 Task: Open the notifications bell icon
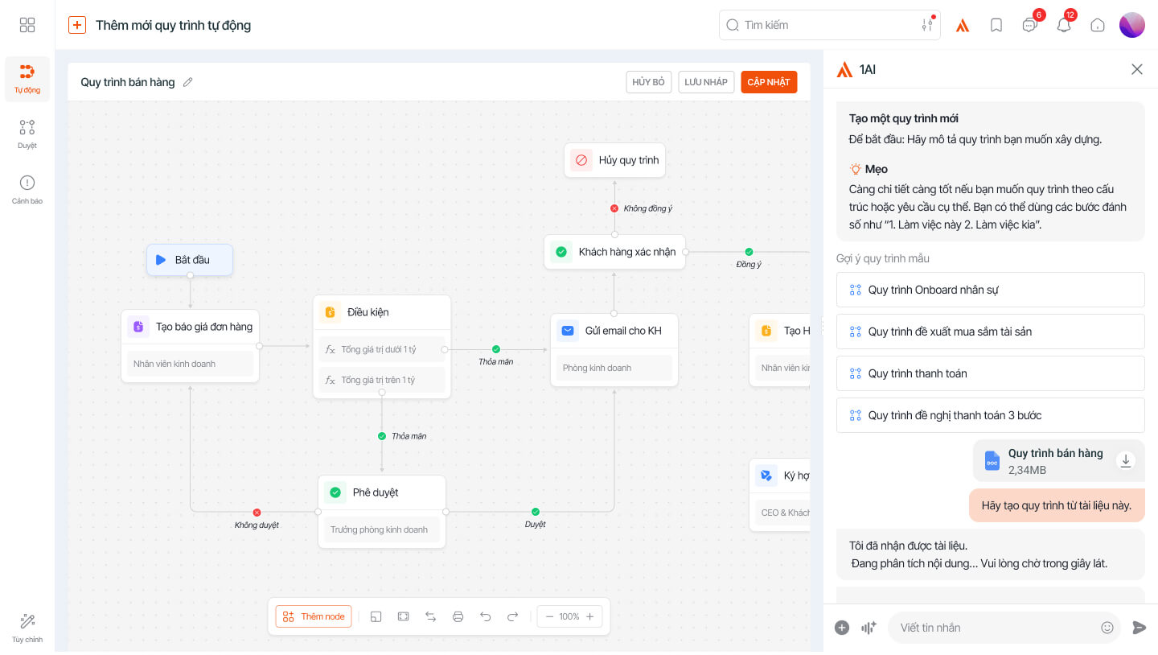[1063, 25]
